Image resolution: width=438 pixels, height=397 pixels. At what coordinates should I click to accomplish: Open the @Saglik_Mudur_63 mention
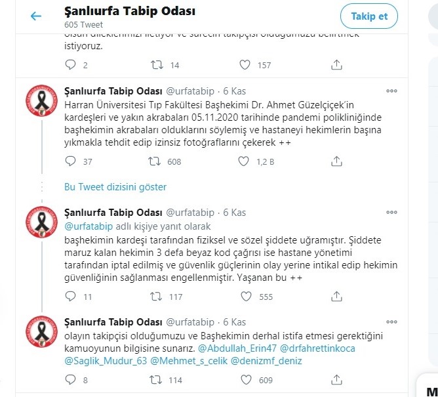pyautogui.click(x=106, y=361)
